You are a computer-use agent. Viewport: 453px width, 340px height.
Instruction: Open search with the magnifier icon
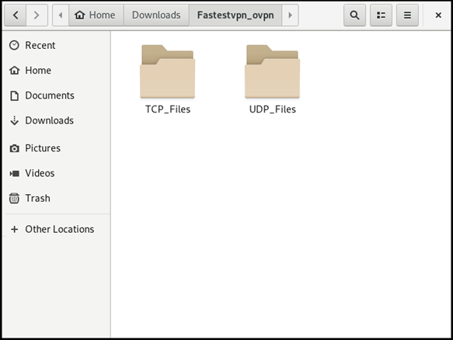coord(354,15)
